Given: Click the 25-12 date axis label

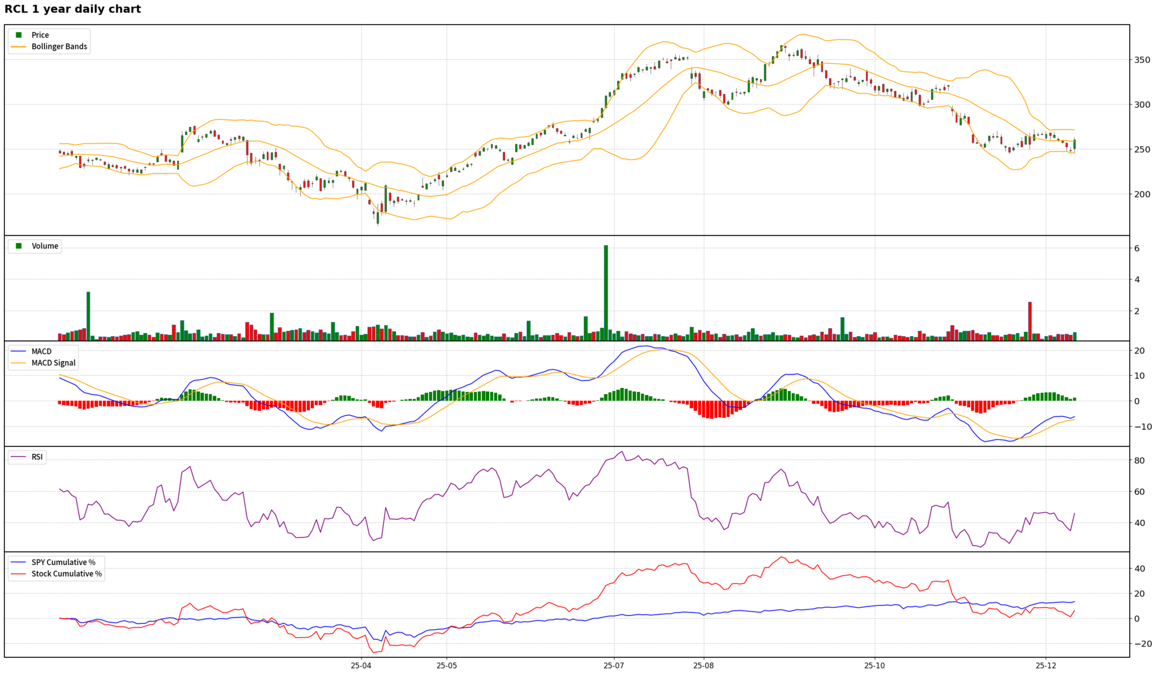Looking at the screenshot, I should pyautogui.click(x=1046, y=666).
